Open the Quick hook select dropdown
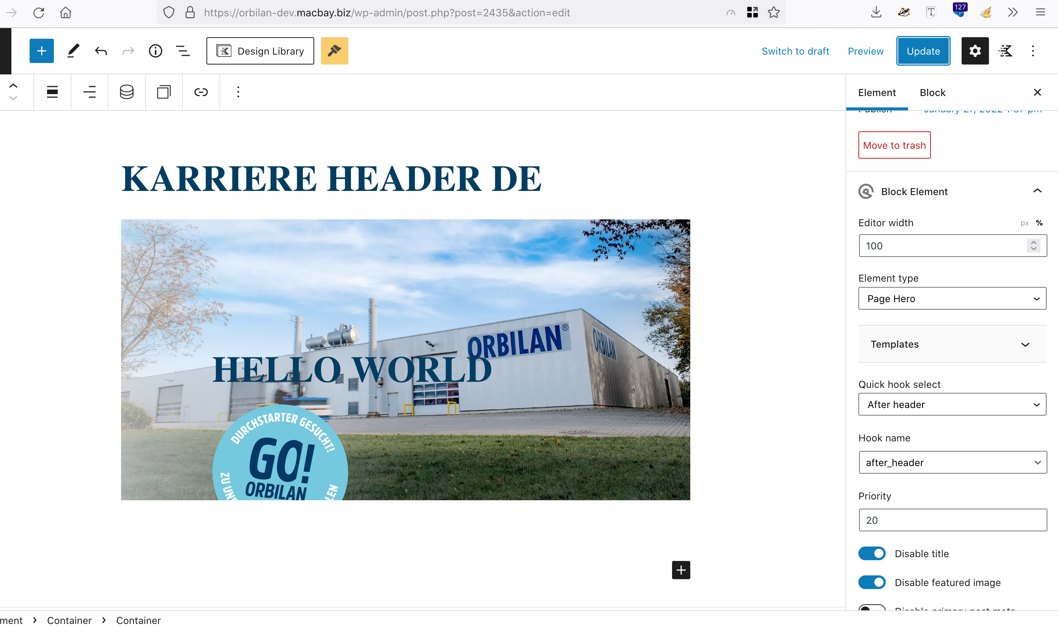Screen dimensions: 1058x627 point(953,404)
